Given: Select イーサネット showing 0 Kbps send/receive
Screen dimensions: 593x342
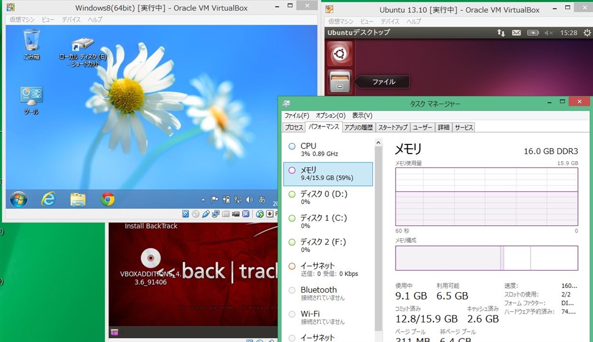Looking at the screenshot, I should click(328, 270).
